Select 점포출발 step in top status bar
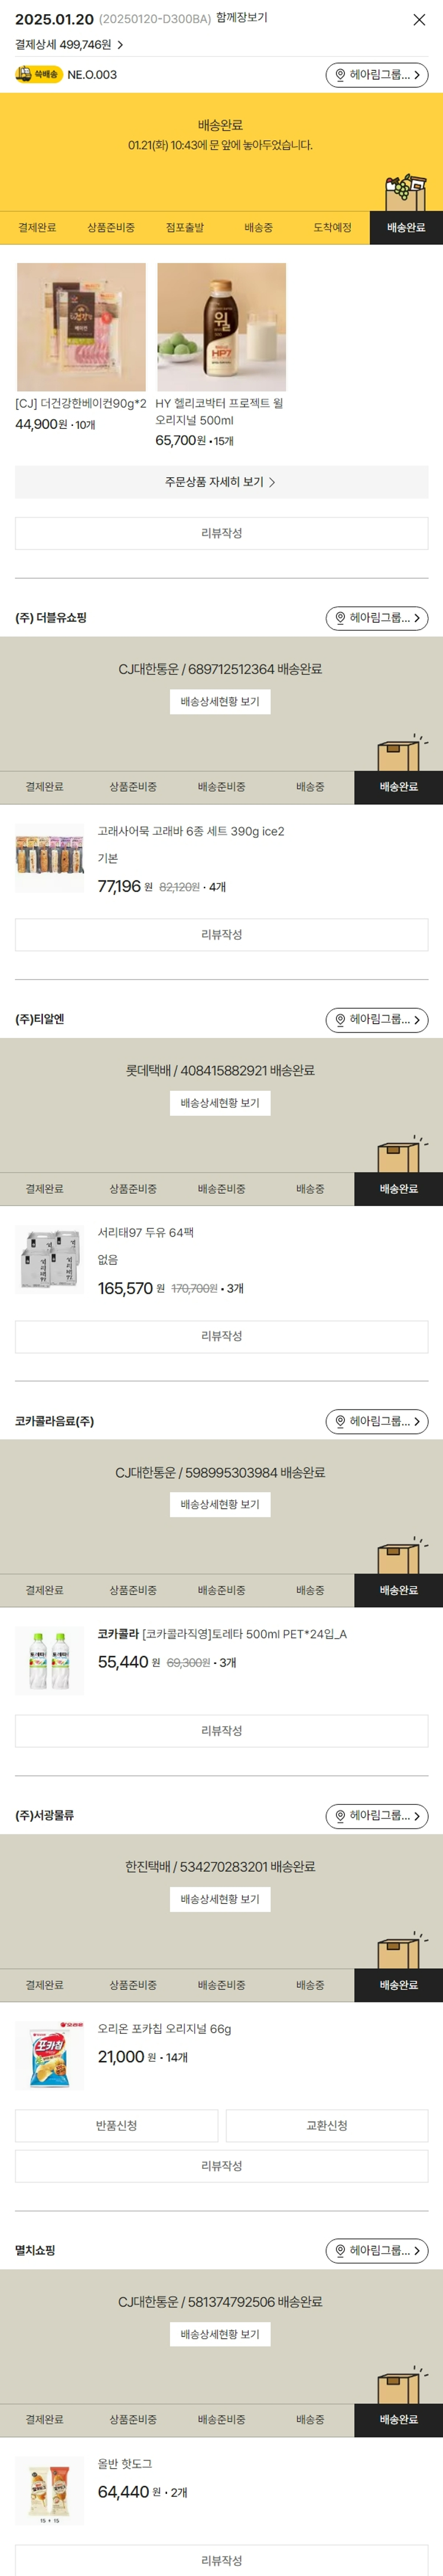The width and height of the screenshot is (443, 2576). point(185,228)
